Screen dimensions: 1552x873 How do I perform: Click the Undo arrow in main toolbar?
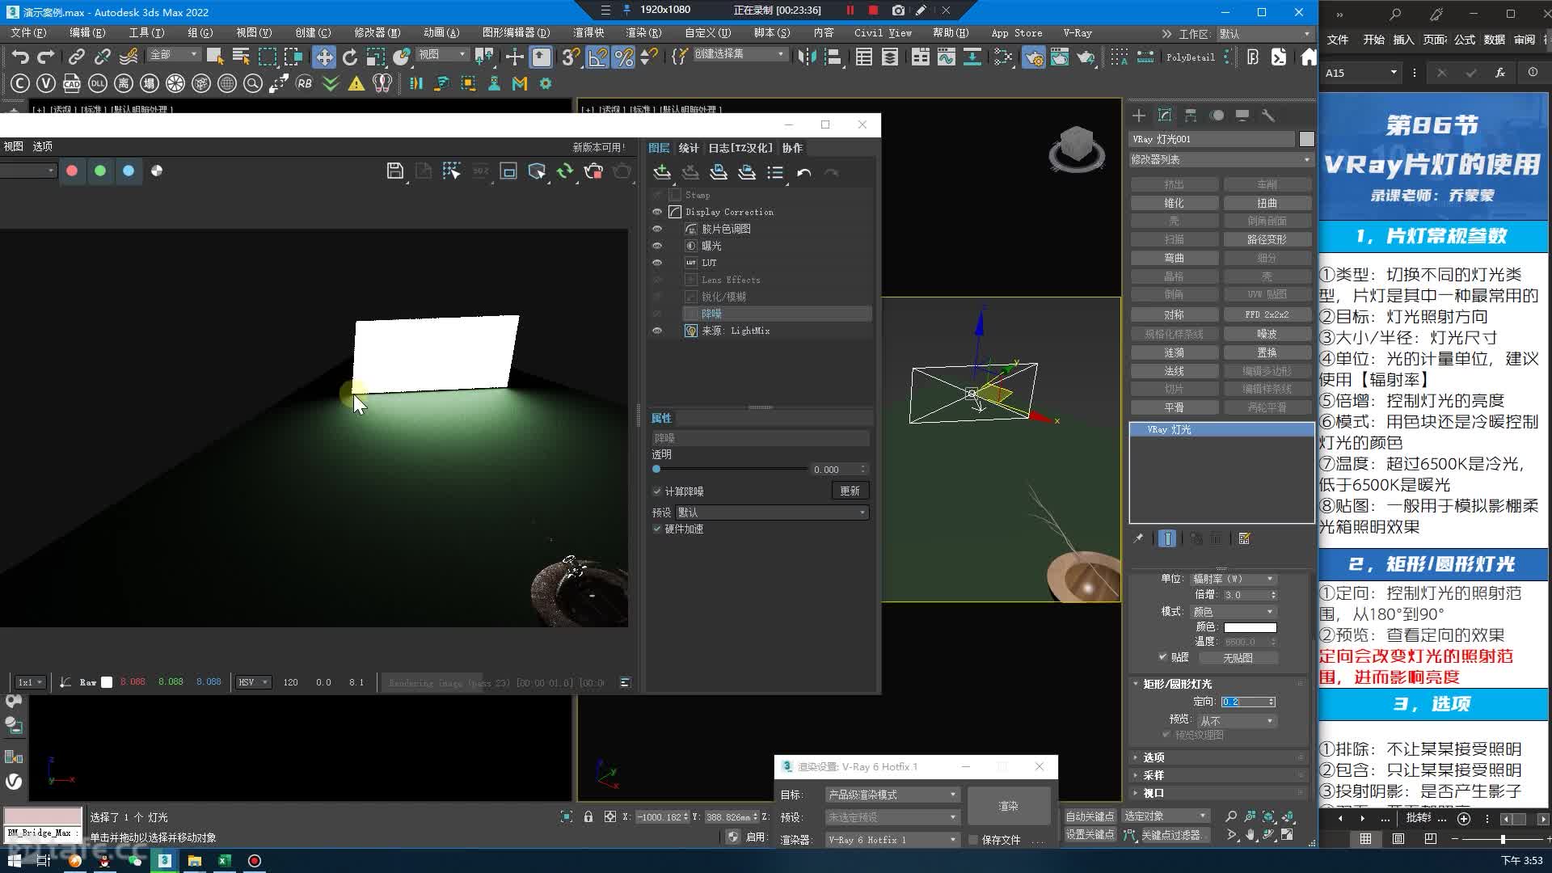20,57
